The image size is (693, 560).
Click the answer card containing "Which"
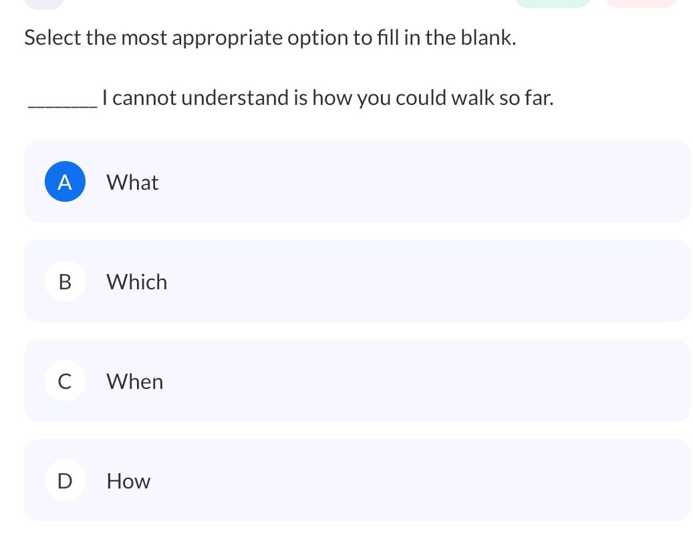point(358,281)
